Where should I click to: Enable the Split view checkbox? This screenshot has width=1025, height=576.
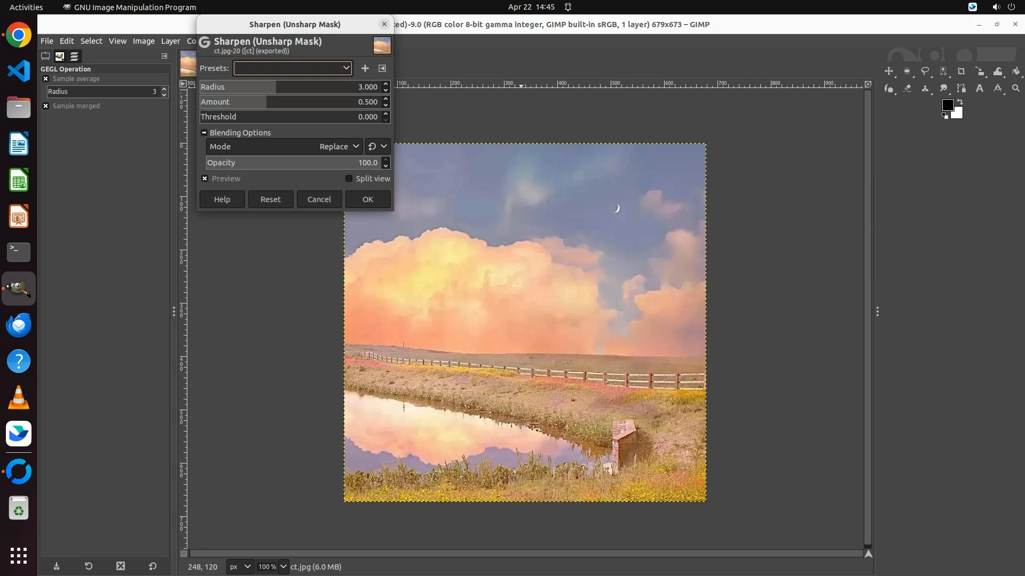pos(349,179)
